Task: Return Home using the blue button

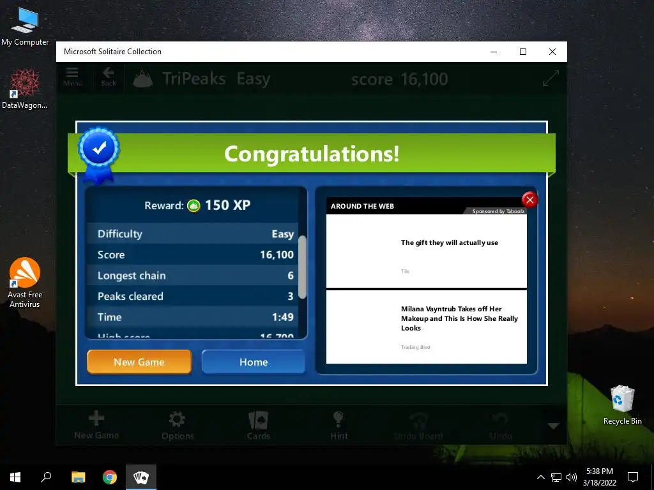Action: pyautogui.click(x=254, y=362)
